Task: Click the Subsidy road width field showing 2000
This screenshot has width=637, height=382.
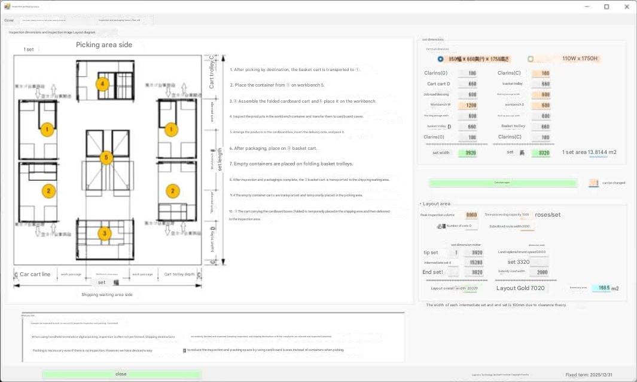Action: pos(538,272)
